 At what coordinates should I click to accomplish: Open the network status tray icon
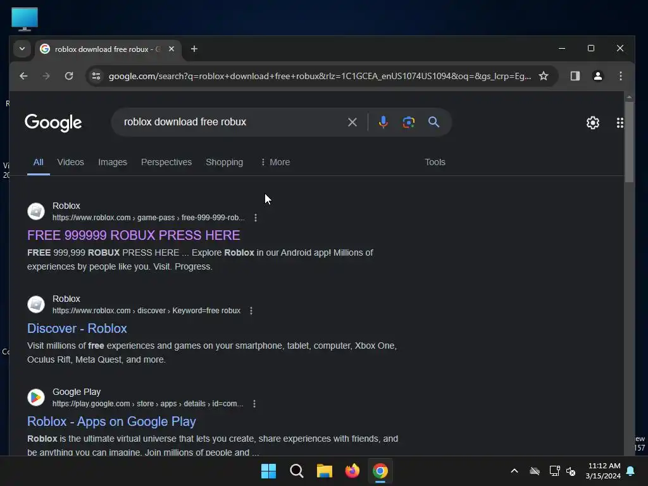coord(554,471)
